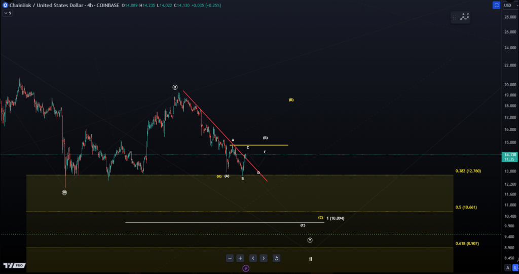
Task: Select the yellow (C) wave label
Action: pos(320,218)
